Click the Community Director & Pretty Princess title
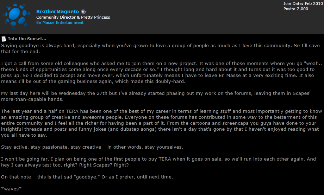This screenshot has height=195, width=324. 73,17
